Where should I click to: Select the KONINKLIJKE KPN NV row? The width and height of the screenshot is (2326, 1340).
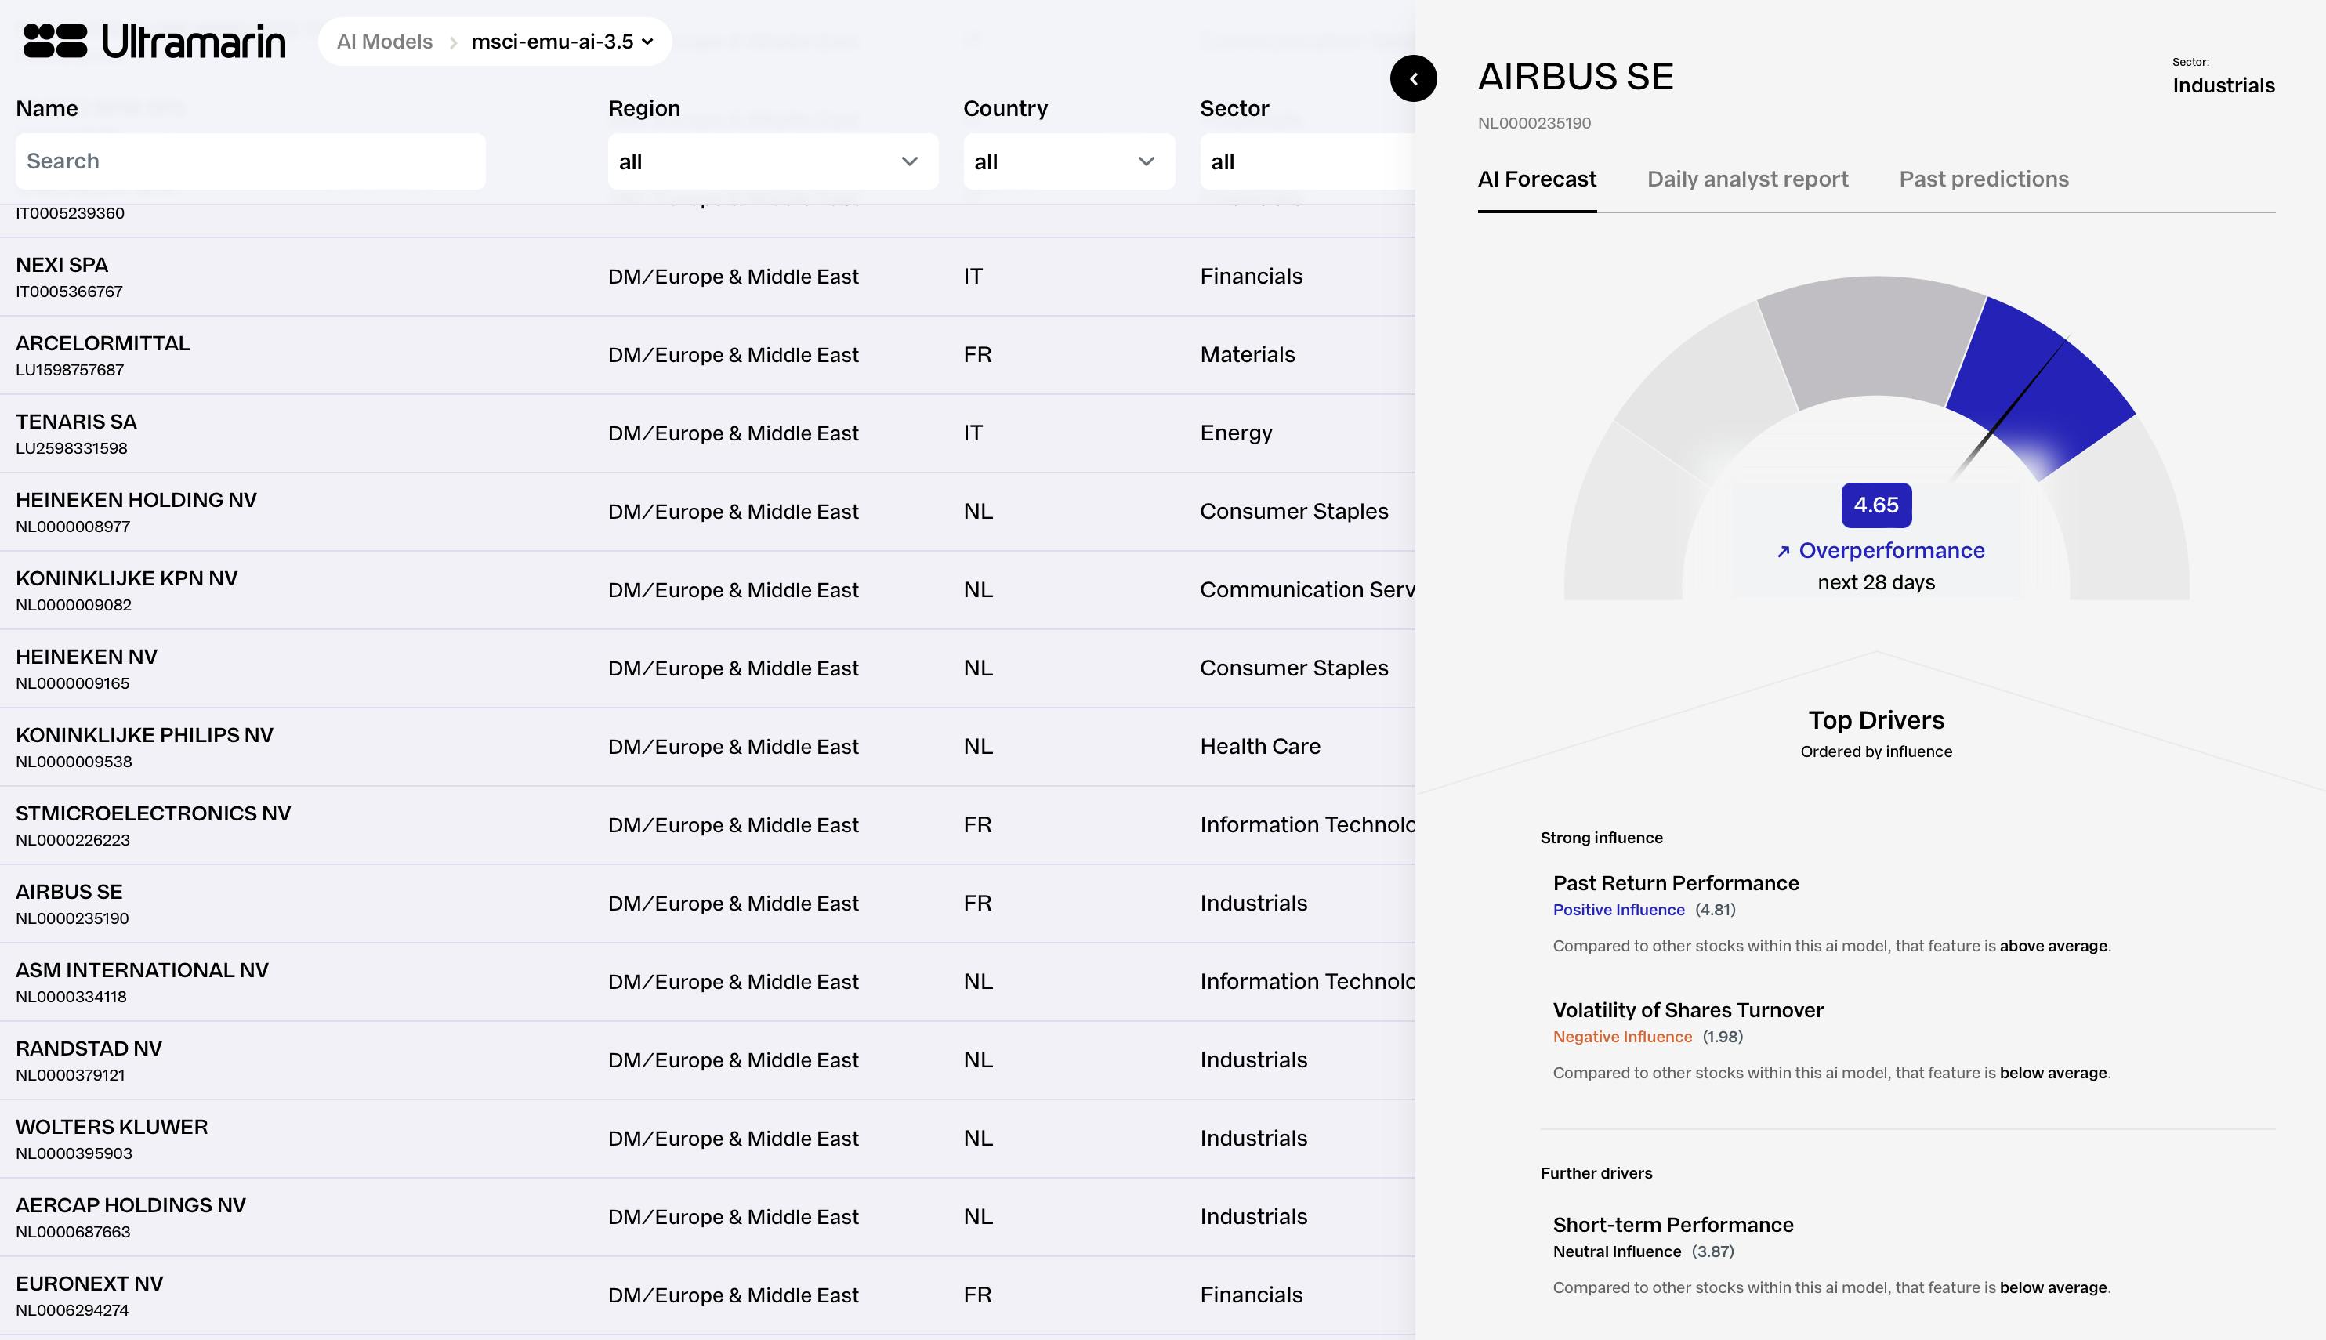coord(707,590)
